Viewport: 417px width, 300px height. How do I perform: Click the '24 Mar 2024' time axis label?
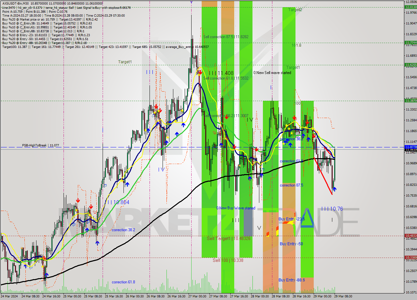point(9,296)
